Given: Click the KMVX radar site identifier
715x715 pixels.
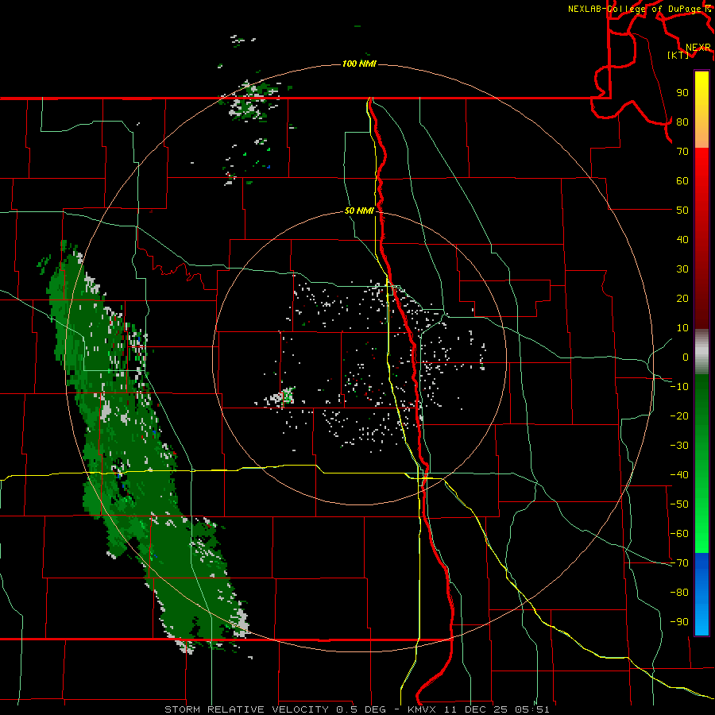Looking at the screenshot, I should (423, 709).
